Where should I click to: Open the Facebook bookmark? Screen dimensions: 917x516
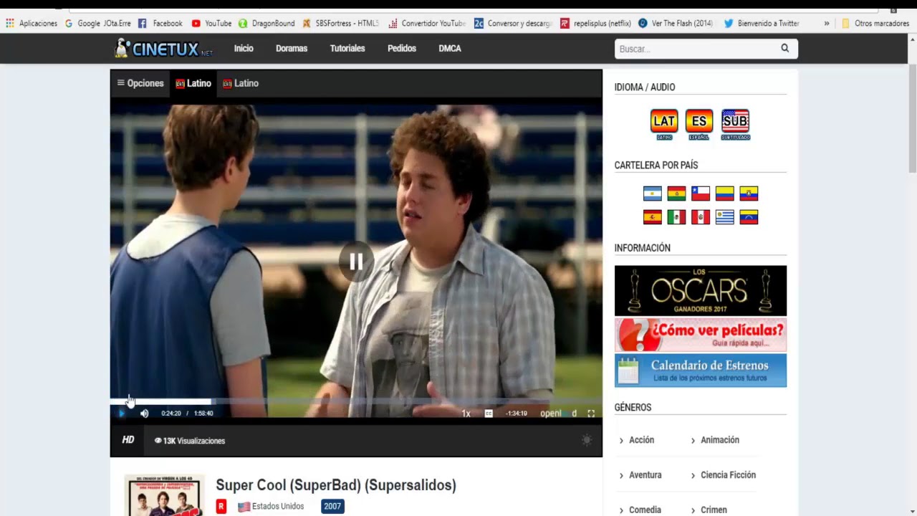tap(160, 23)
